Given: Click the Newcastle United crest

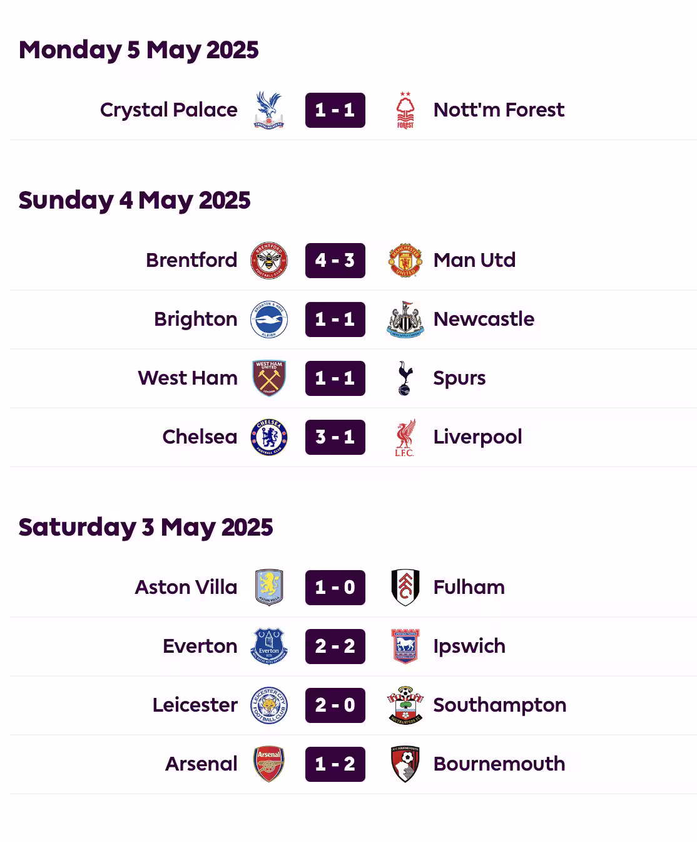Looking at the screenshot, I should click(405, 320).
